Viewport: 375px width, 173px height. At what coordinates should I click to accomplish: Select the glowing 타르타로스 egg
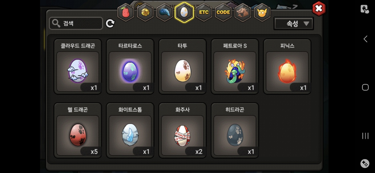(x=130, y=66)
